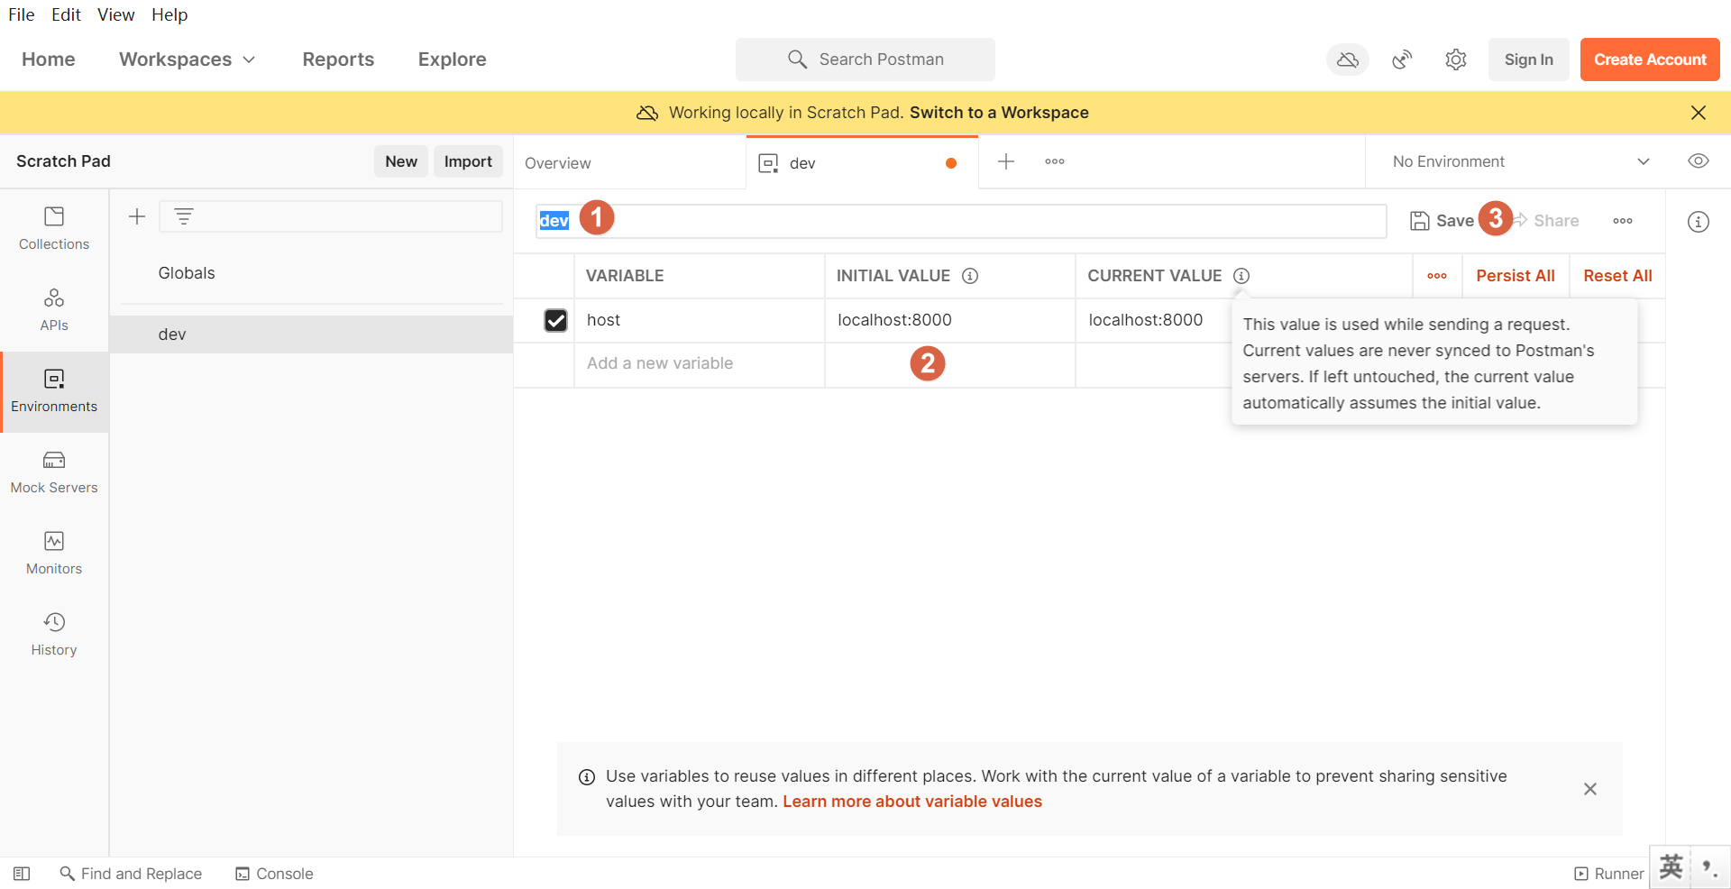The image size is (1731, 889).
Task: Toggle the two-pane view icon in status bar
Action: pos(22,874)
